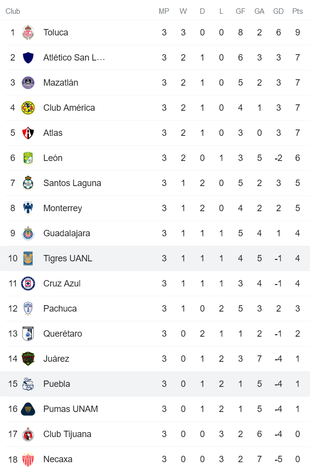Select the Club América badge
This screenshot has height=474, width=310.
tap(28, 107)
